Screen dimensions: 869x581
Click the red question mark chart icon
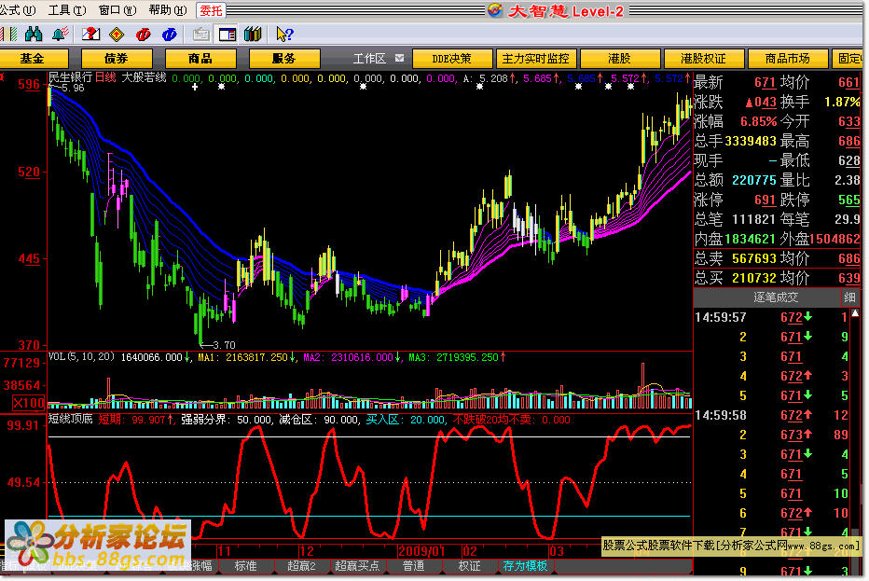(90, 35)
